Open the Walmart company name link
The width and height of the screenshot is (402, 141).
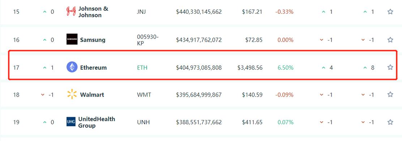pyautogui.click(x=92, y=95)
